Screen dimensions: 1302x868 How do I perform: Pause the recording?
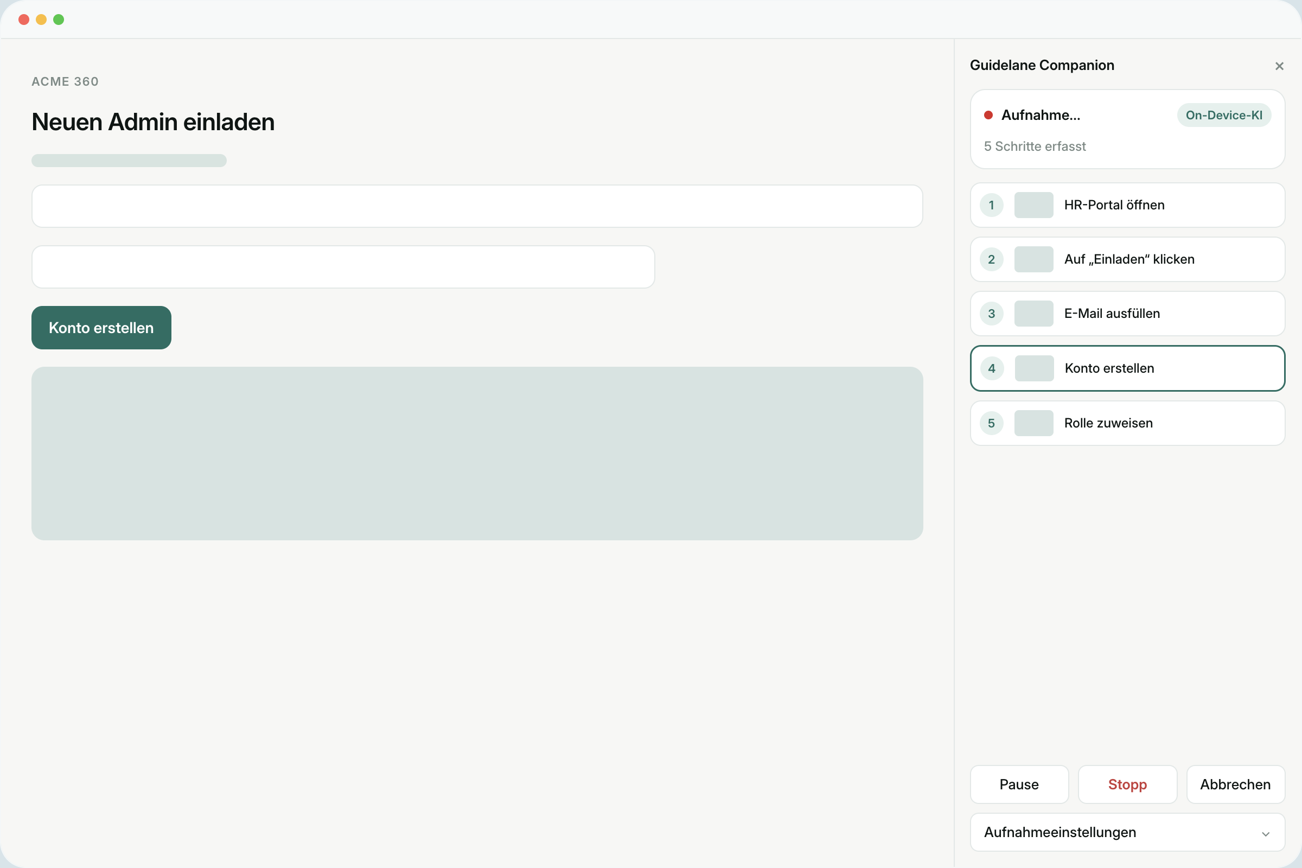[1019, 784]
